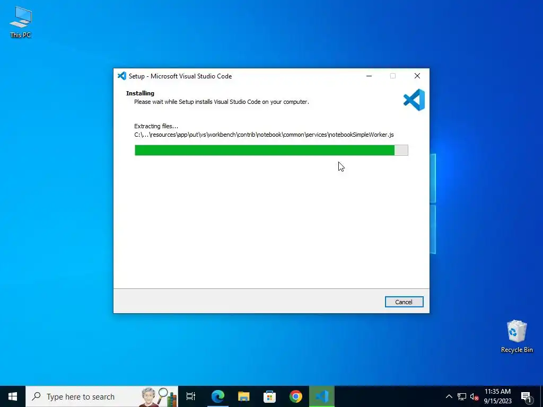This screenshot has width=543, height=407.
Task: Open the network status tray icon
Action: coord(462,396)
